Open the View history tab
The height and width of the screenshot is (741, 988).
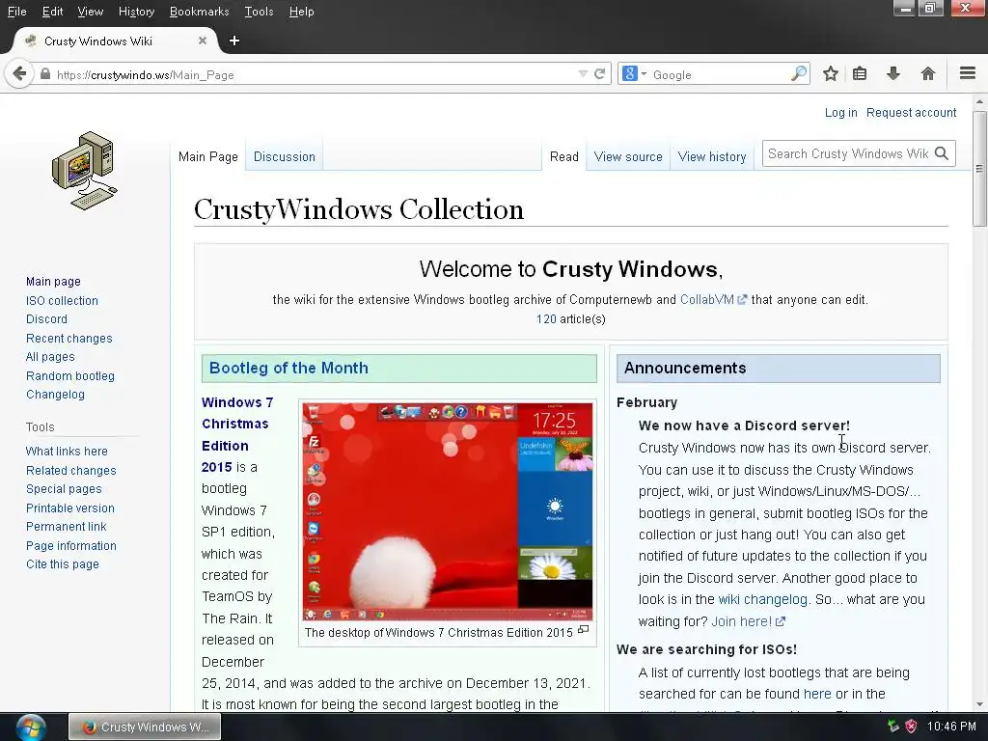[712, 157]
